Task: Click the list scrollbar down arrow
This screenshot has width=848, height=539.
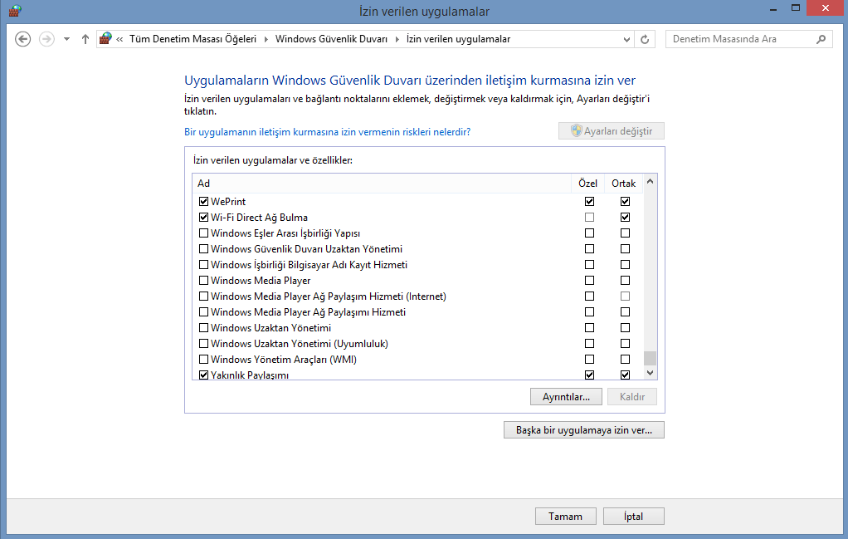Action: point(650,373)
